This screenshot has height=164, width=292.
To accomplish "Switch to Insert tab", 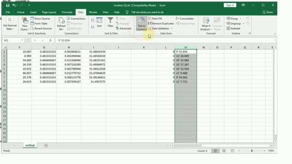I will (33, 12).
